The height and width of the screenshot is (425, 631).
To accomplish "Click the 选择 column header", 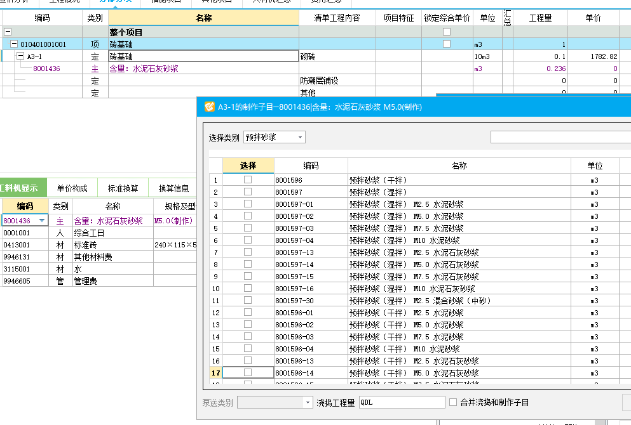I will coord(248,166).
